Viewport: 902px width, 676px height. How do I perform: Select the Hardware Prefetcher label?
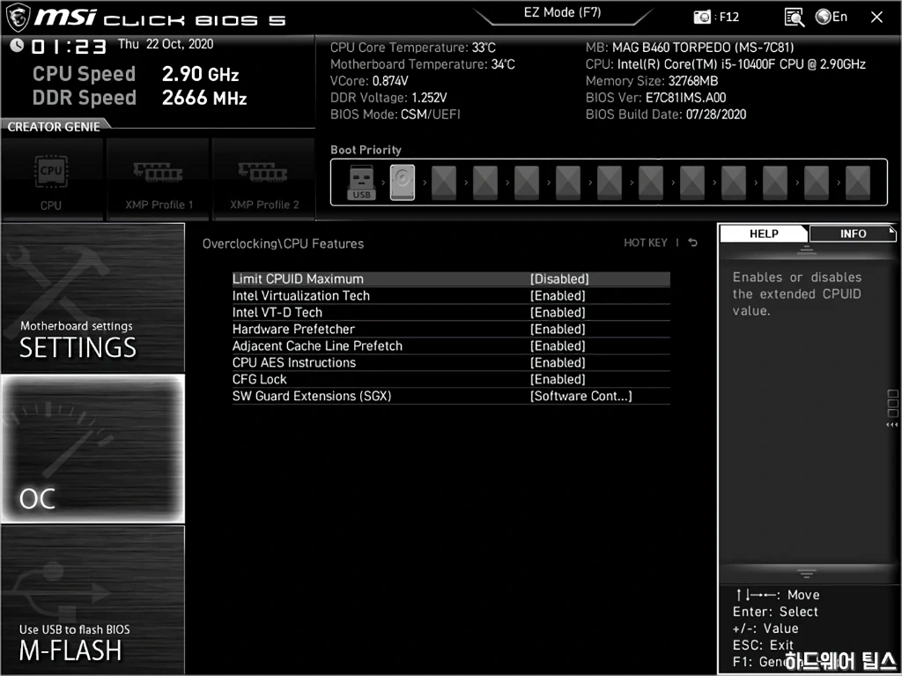point(293,329)
